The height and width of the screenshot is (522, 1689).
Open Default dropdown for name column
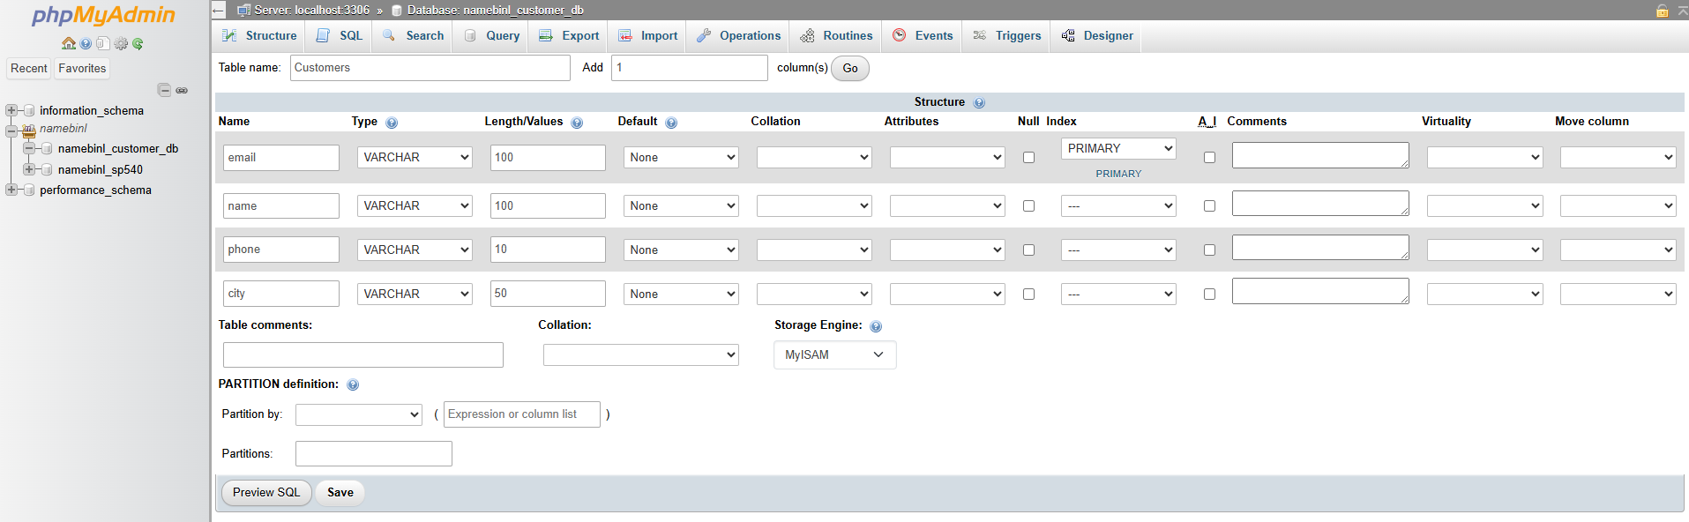(681, 205)
